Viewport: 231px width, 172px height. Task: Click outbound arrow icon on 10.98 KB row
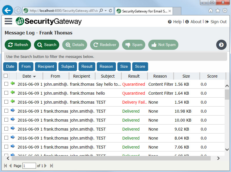pos(13,110)
